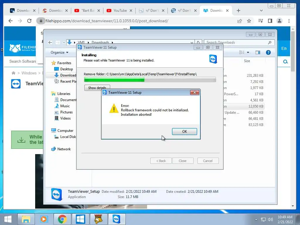Click the Close button in the setup wizard

(x=183, y=161)
